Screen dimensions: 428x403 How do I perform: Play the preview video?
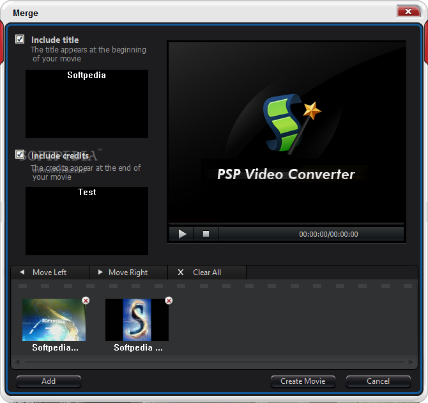coord(181,234)
